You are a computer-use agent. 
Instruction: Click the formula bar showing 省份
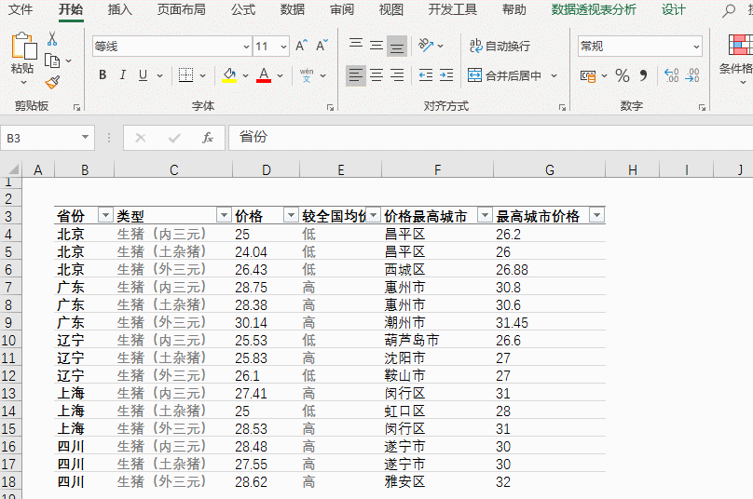(x=490, y=138)
